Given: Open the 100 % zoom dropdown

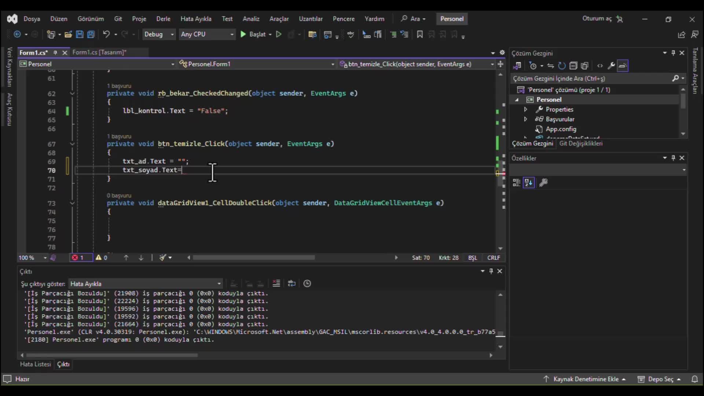Looking at the screenshot, I should click(33, 258).
